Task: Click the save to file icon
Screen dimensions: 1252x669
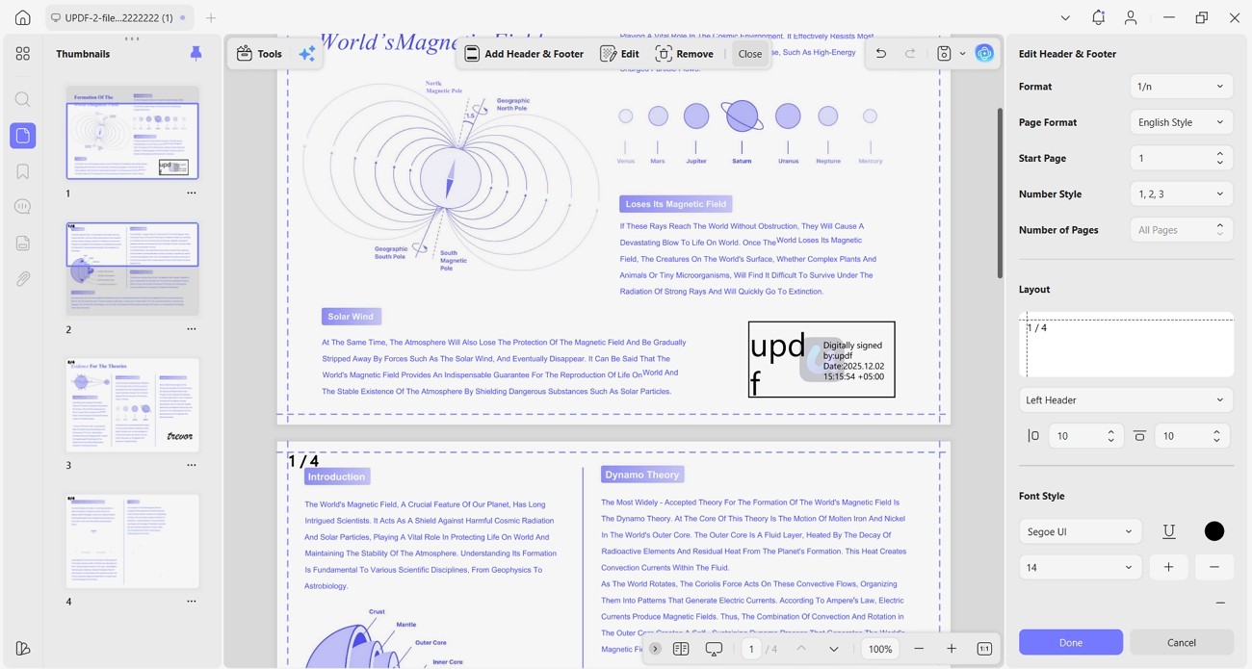Action: click(x=944, y=54)
